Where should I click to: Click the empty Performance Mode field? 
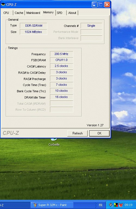point(91,32)
